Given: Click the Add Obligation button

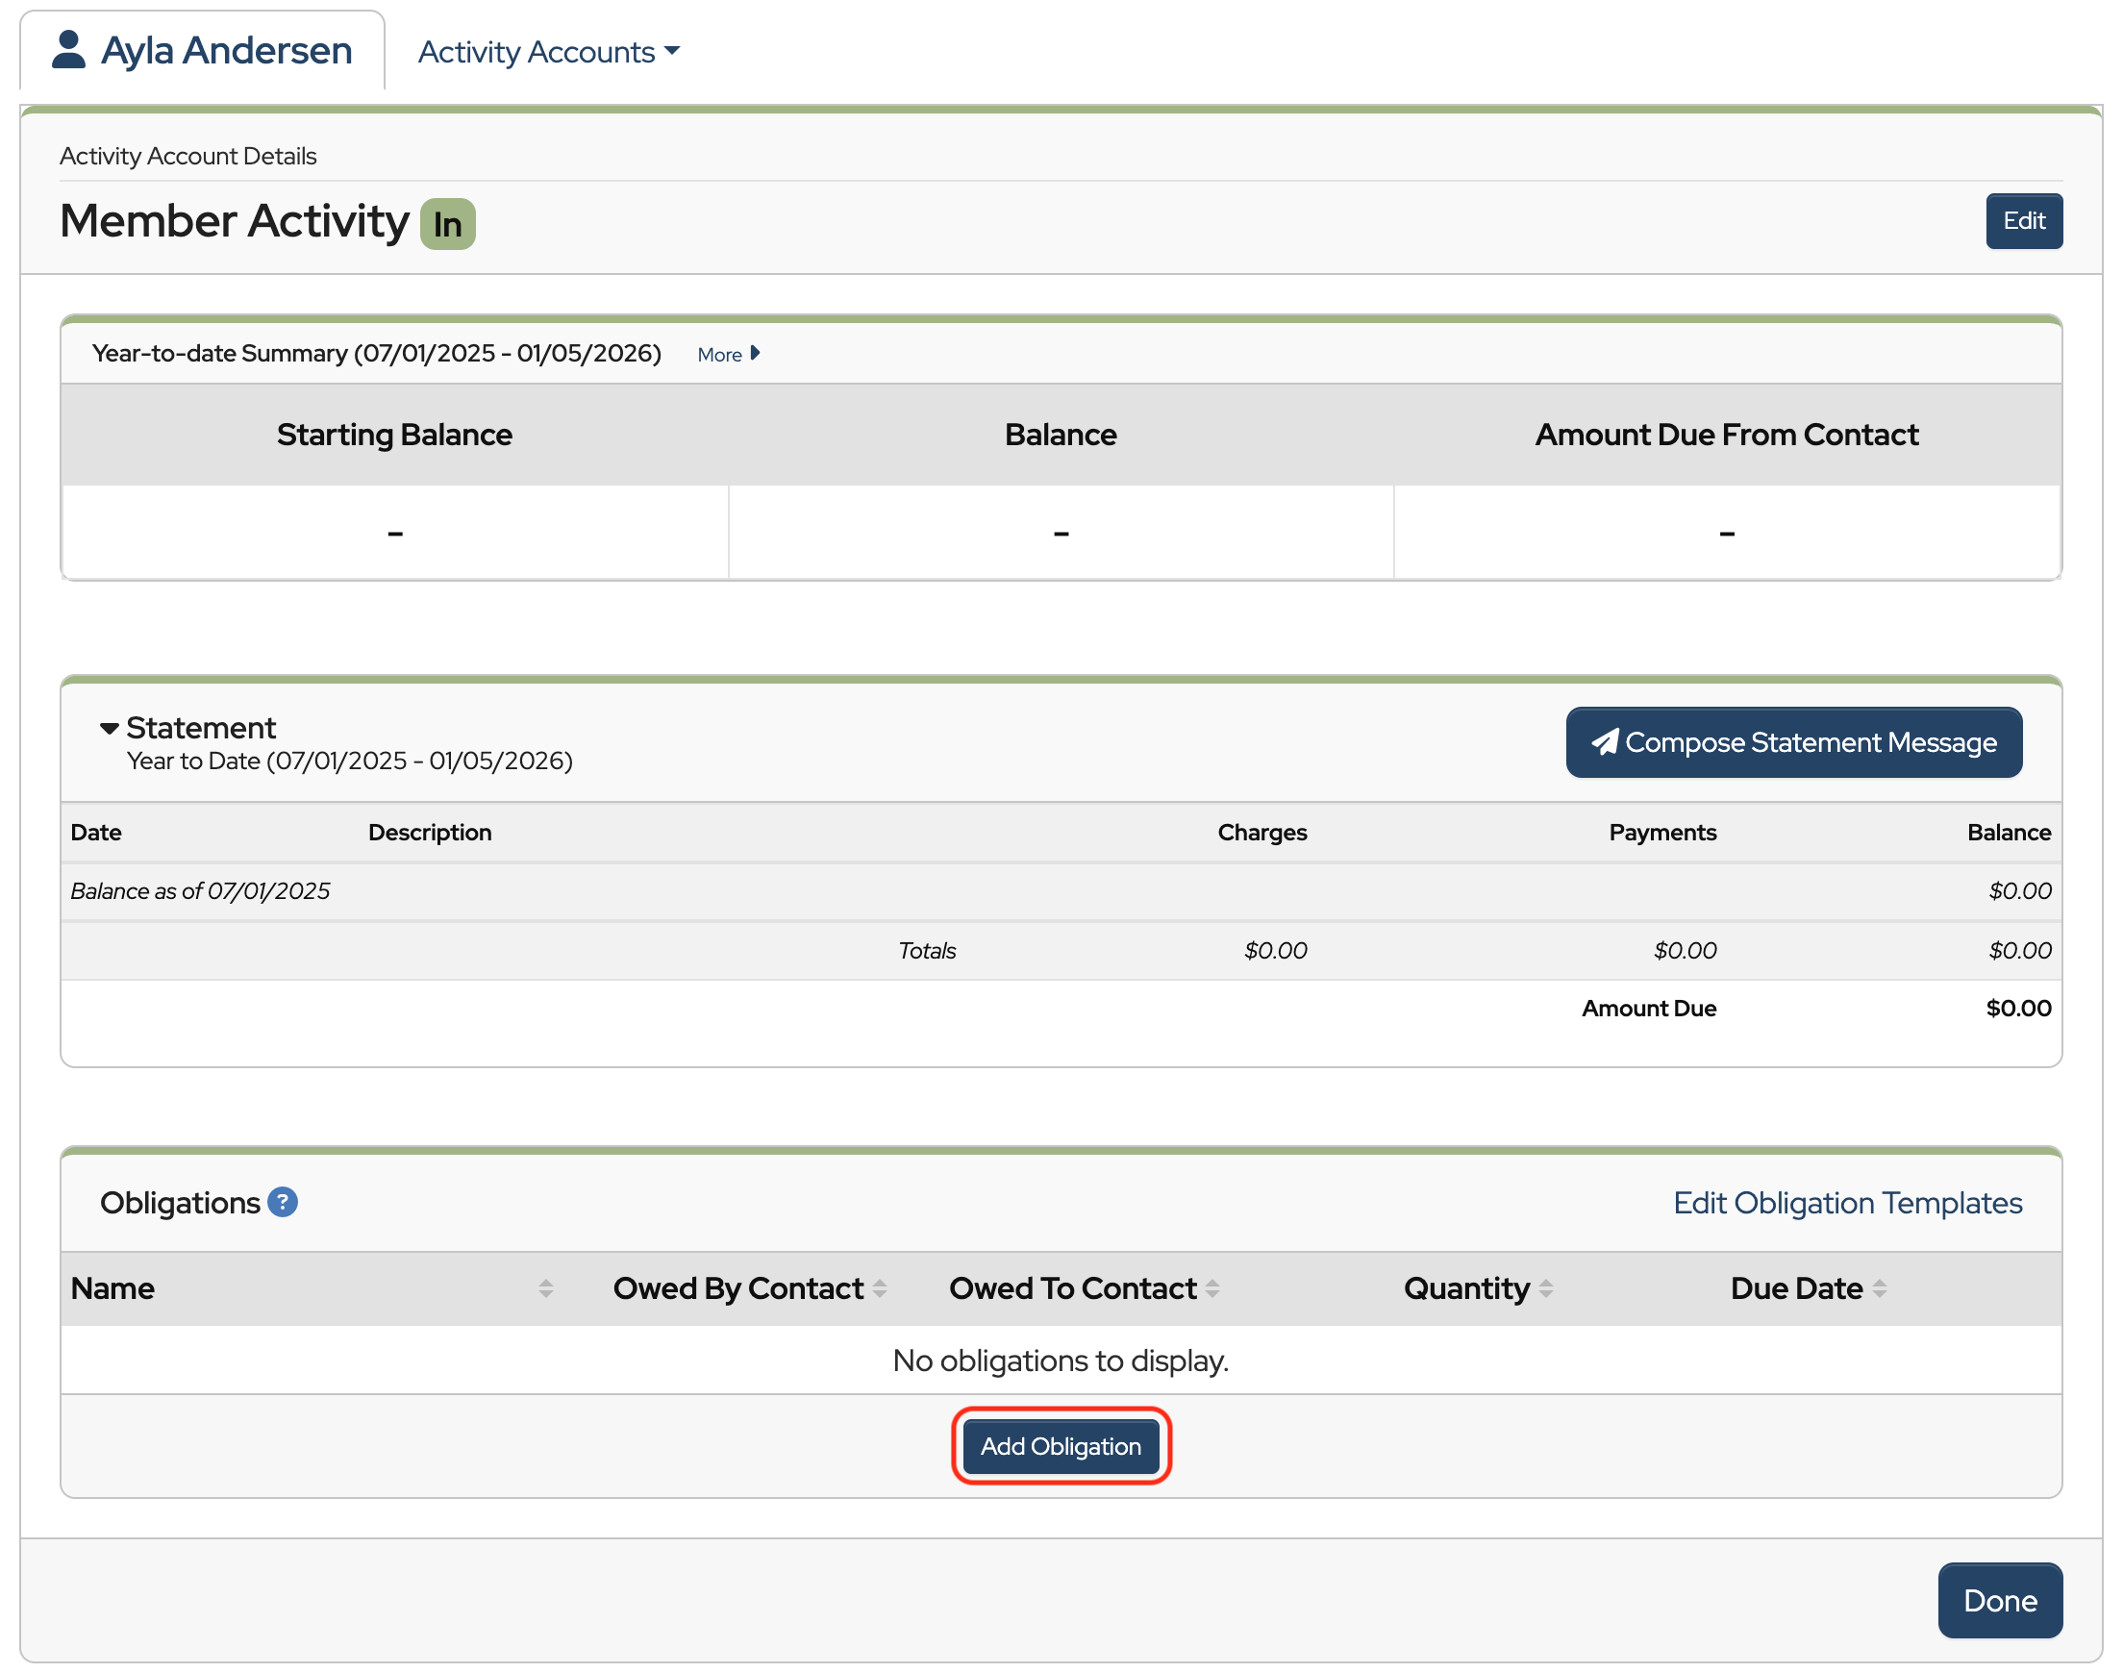Looking at the screenshot, I should pyautogui.click(x=1061, y=1446).
